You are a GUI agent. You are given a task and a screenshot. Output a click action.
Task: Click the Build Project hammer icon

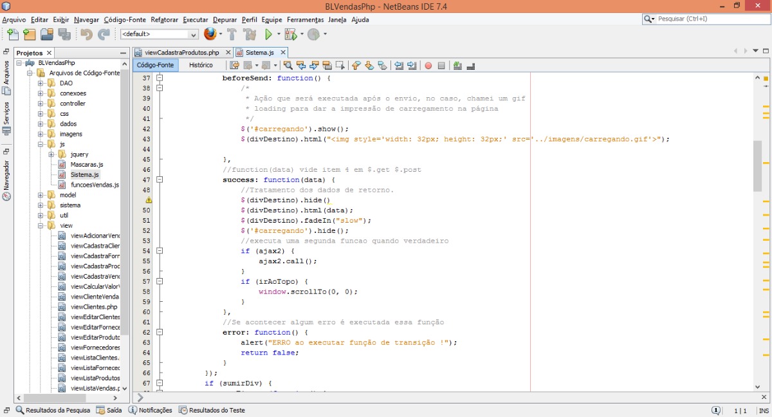pyautogui.click(x=232, y=34)
